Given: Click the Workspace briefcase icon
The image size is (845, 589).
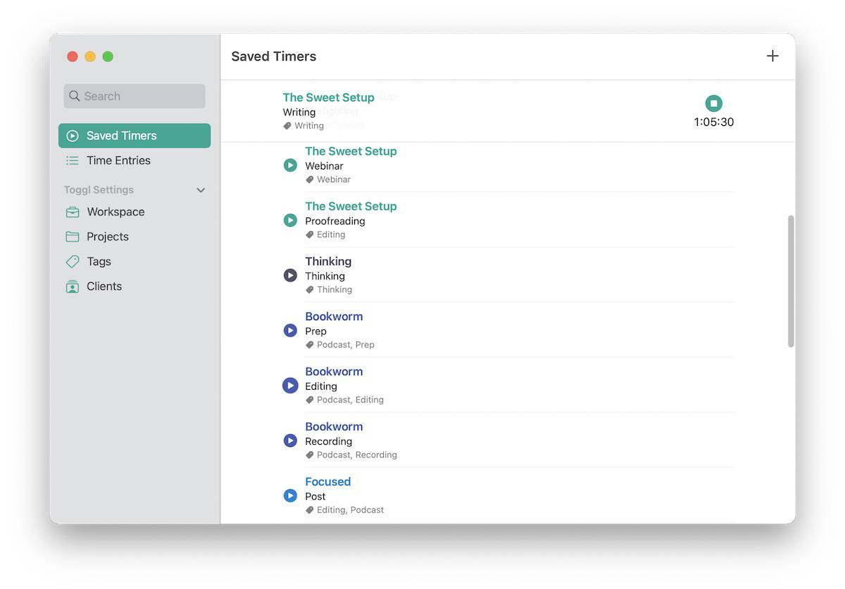Looking at the screenshot, I should [x=72, y=212].
